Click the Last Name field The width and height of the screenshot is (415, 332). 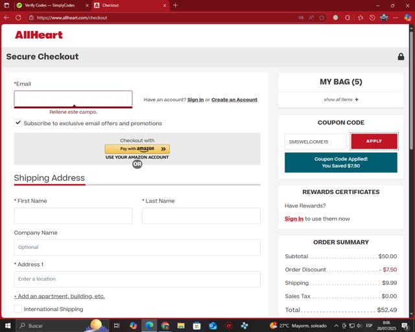201,215
